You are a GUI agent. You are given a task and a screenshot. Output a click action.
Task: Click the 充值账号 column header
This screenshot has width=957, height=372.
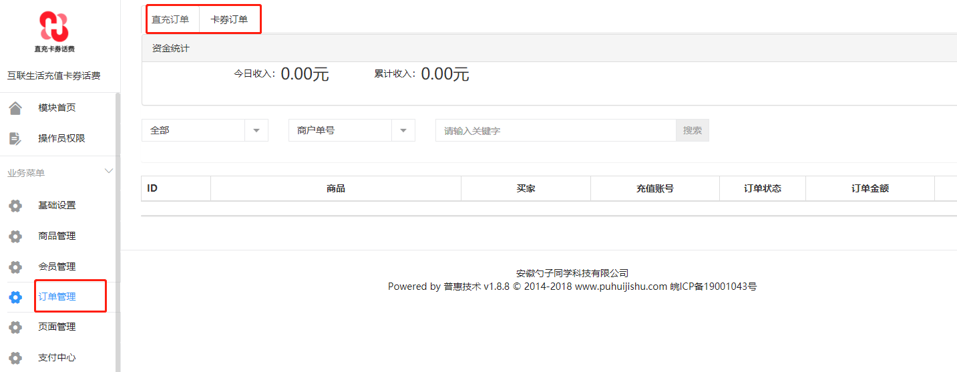655,188
